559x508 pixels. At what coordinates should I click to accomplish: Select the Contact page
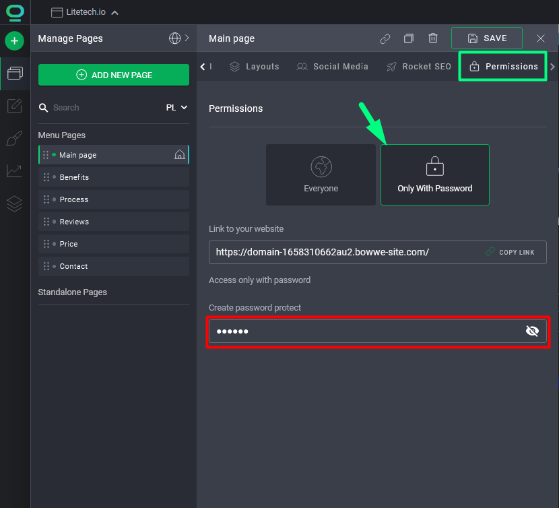click(x=114, y=266)
